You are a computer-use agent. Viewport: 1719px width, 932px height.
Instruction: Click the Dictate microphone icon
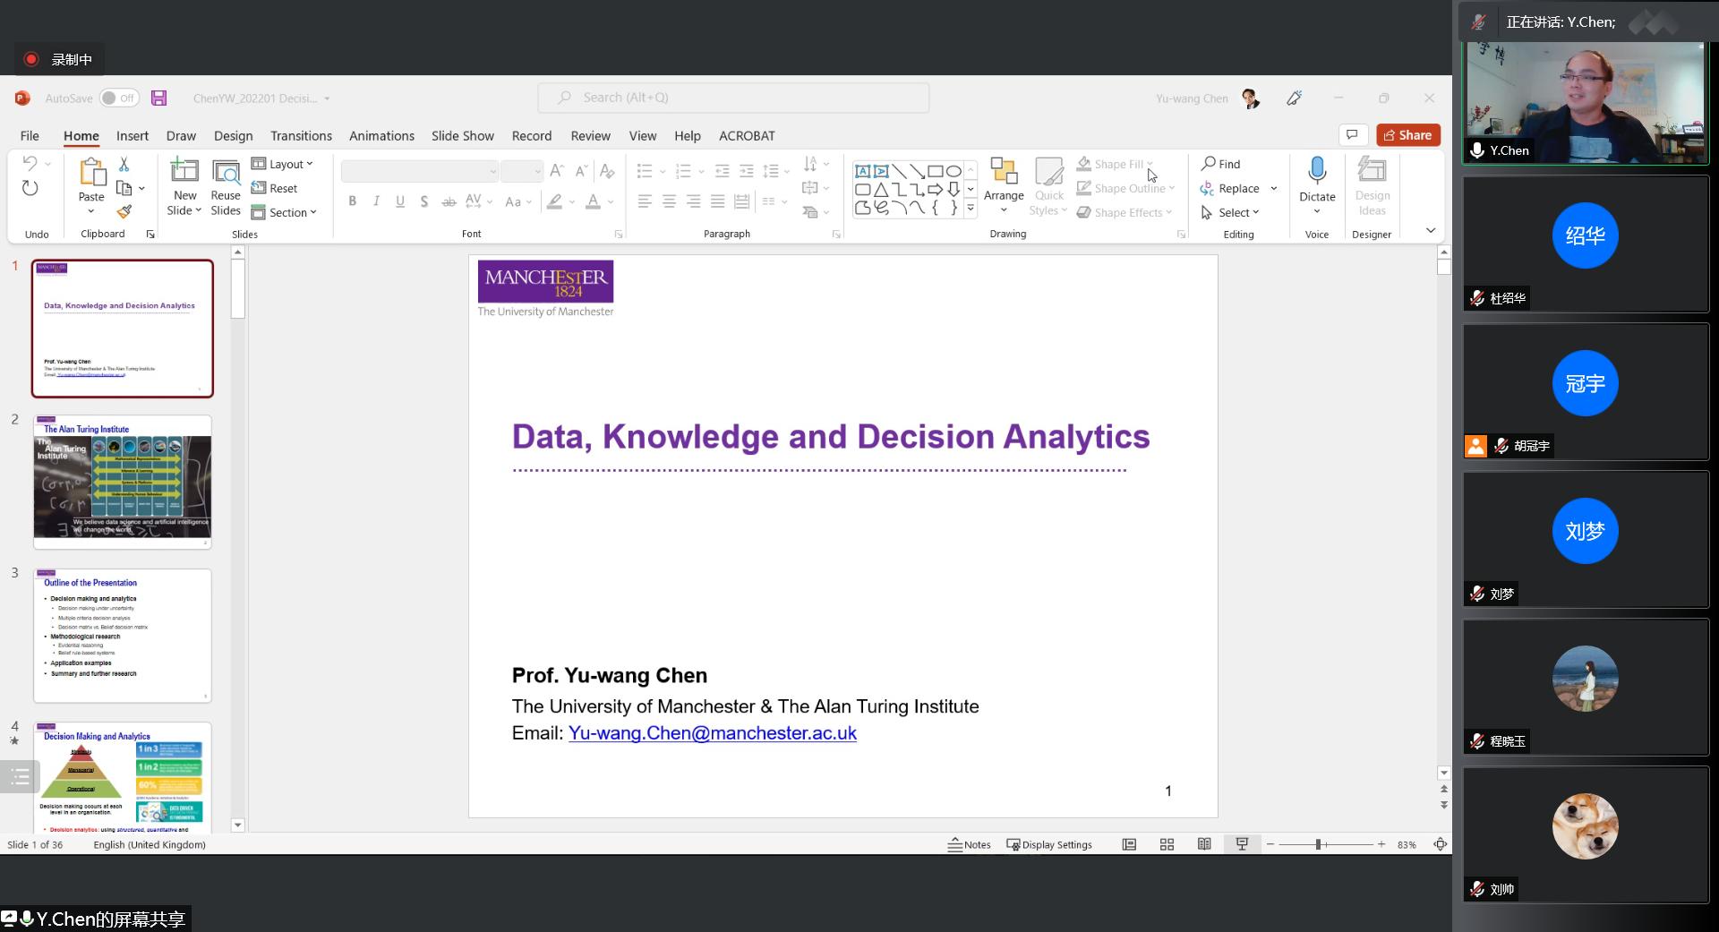1316,171
